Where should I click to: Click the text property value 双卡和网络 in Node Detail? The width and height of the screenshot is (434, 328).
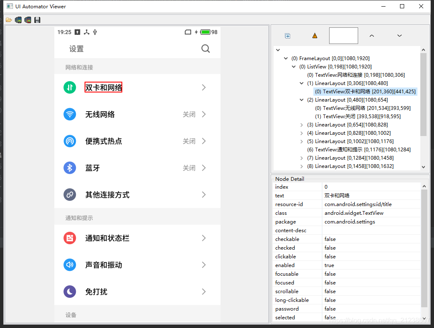tap(337, 196)
